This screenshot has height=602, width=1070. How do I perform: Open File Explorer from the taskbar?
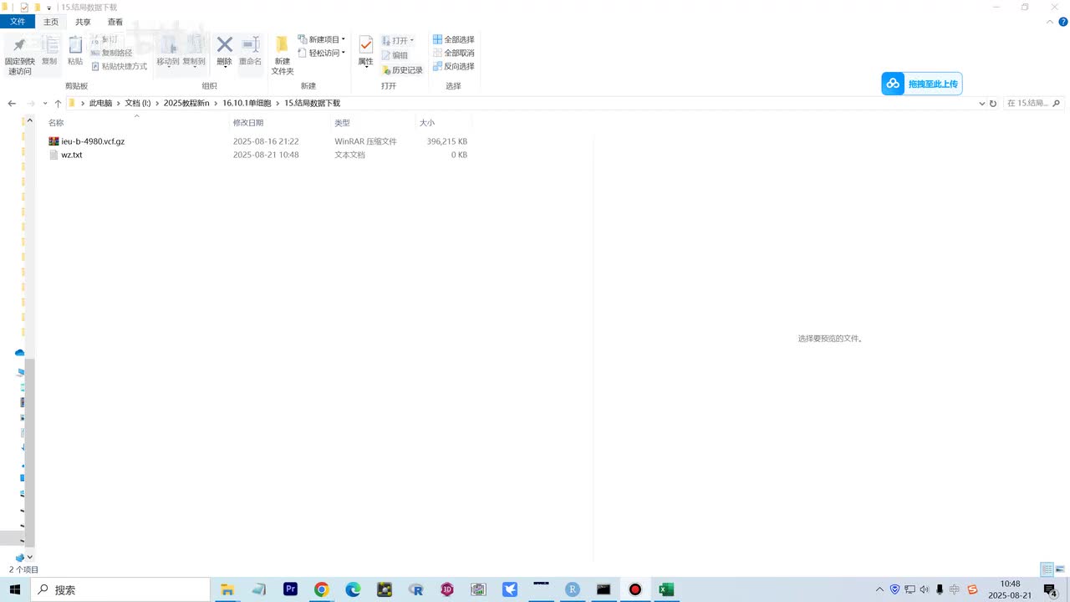[227, 589]
